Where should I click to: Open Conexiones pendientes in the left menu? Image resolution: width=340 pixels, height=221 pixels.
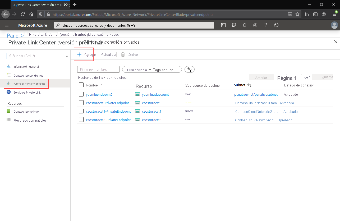(28, 75)
